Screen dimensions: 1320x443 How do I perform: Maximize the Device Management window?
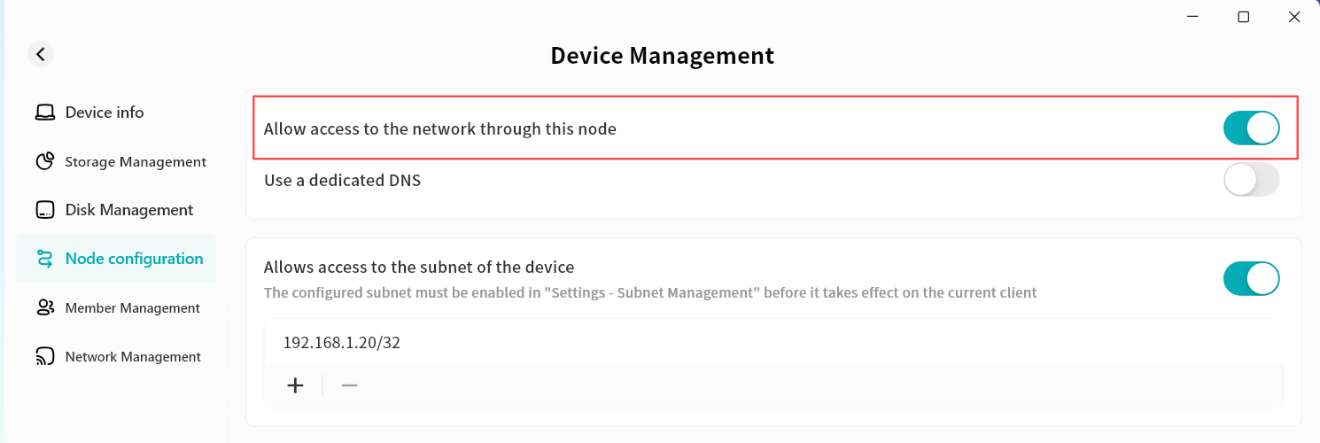[1244, 17]
